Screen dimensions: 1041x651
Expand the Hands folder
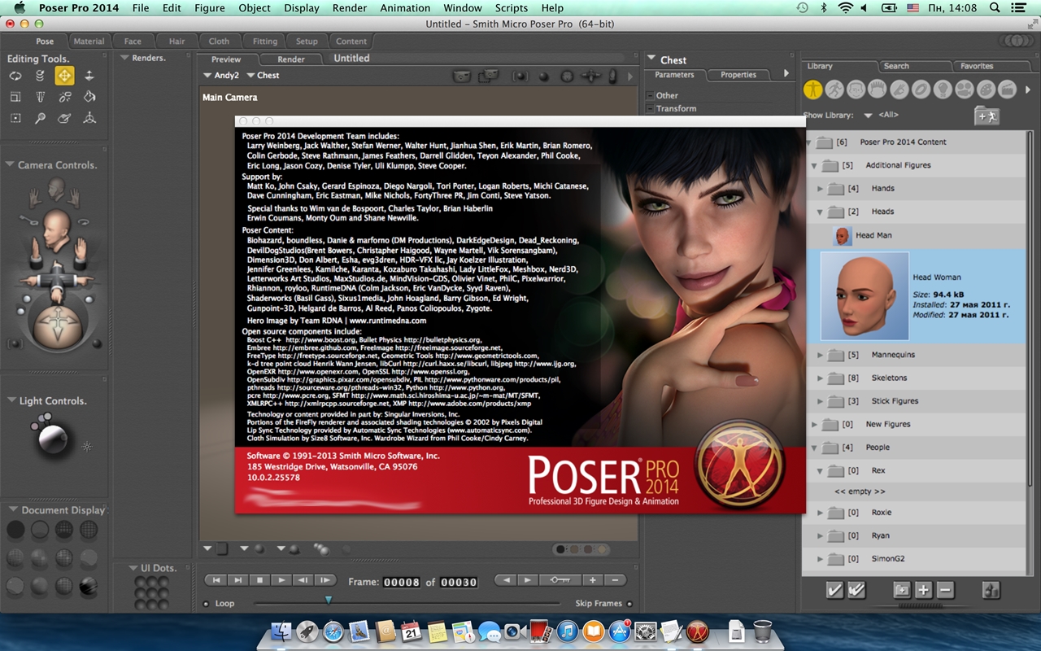pyautogui.click(x=820, y=188)
